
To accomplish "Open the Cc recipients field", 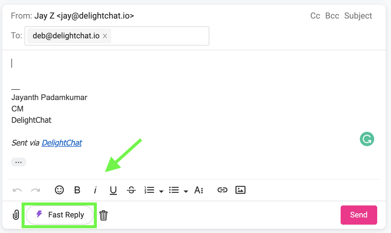I will click(315, 16).
